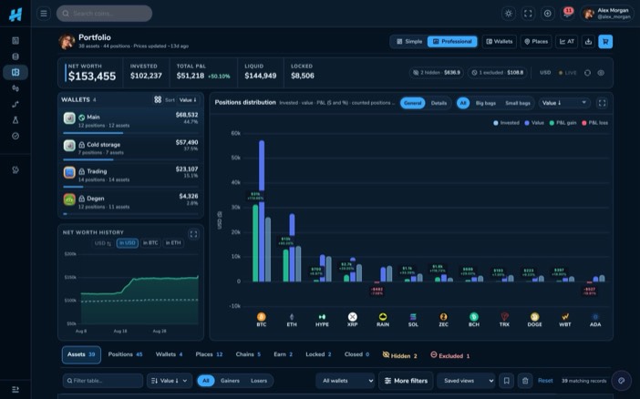
Task: Switch to the Locked 2 tab
Action: (318, 354)
